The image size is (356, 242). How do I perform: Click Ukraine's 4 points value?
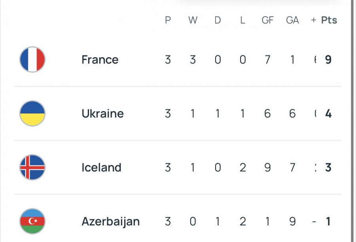[x=328, y=114]
